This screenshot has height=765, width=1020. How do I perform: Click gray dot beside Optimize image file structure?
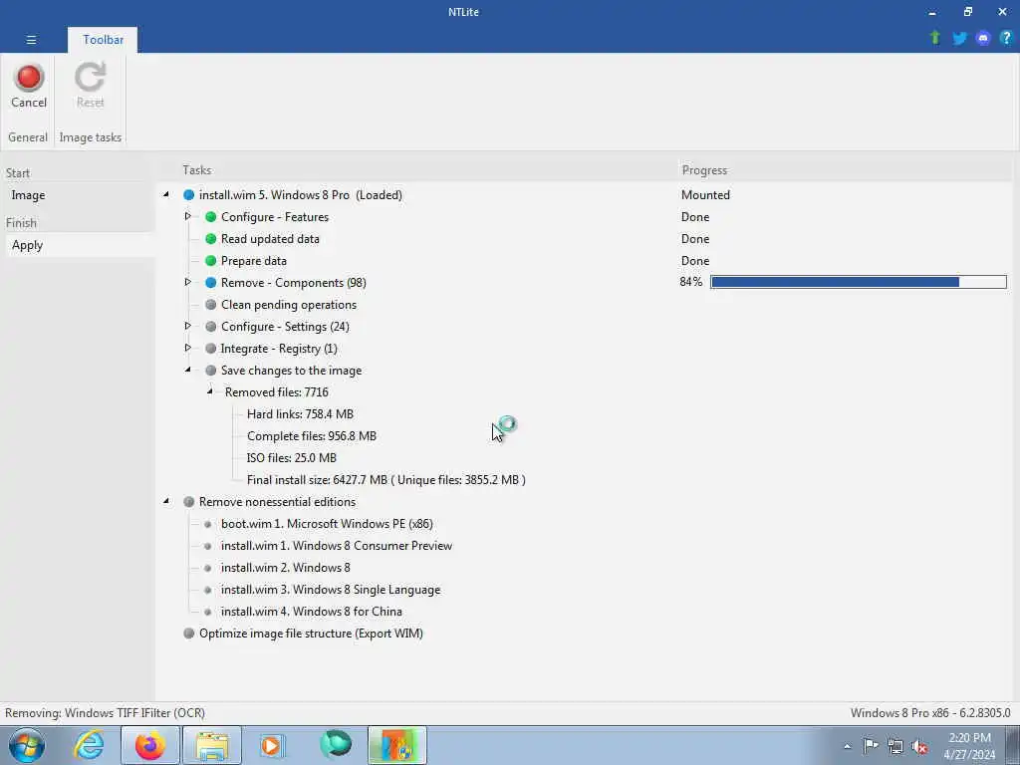click(188, 633)
